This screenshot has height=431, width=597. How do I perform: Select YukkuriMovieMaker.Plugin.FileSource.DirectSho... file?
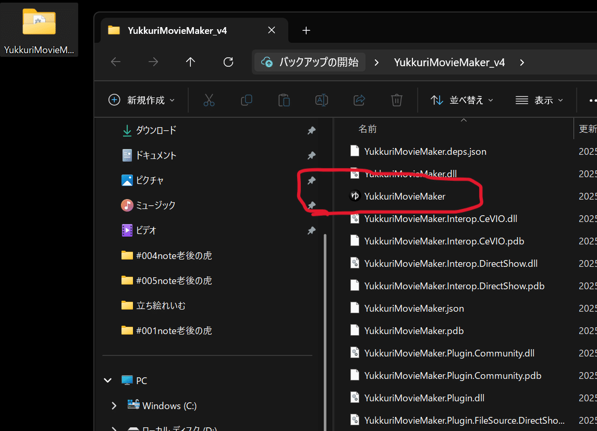pyautogui.click(x=464, y=421)
